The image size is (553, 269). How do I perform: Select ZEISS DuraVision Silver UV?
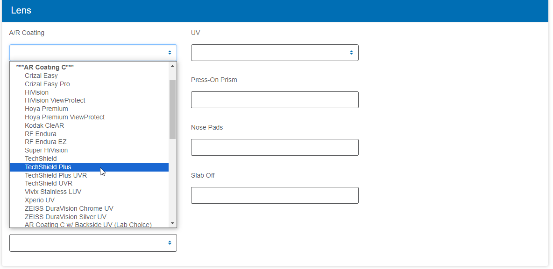89,217
